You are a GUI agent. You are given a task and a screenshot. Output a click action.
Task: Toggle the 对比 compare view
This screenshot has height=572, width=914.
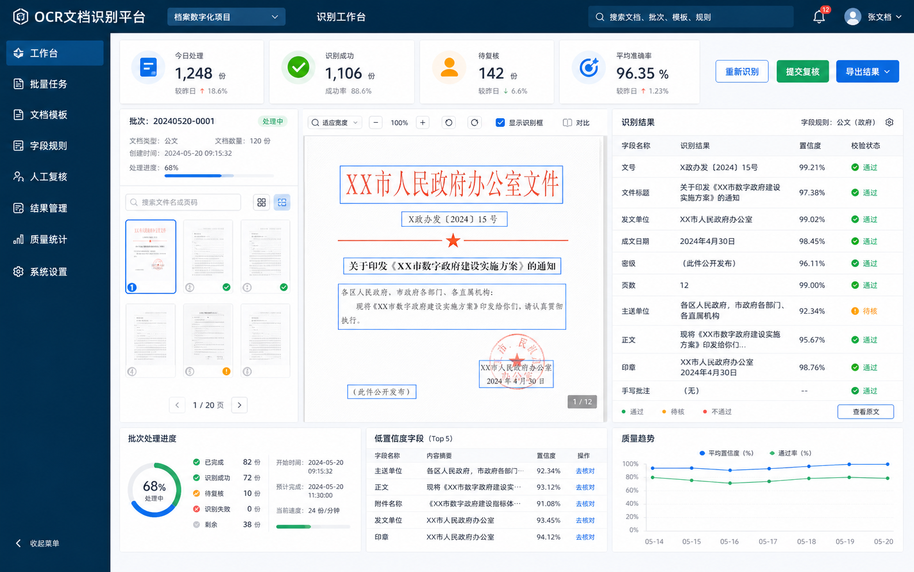click(576, 122)
